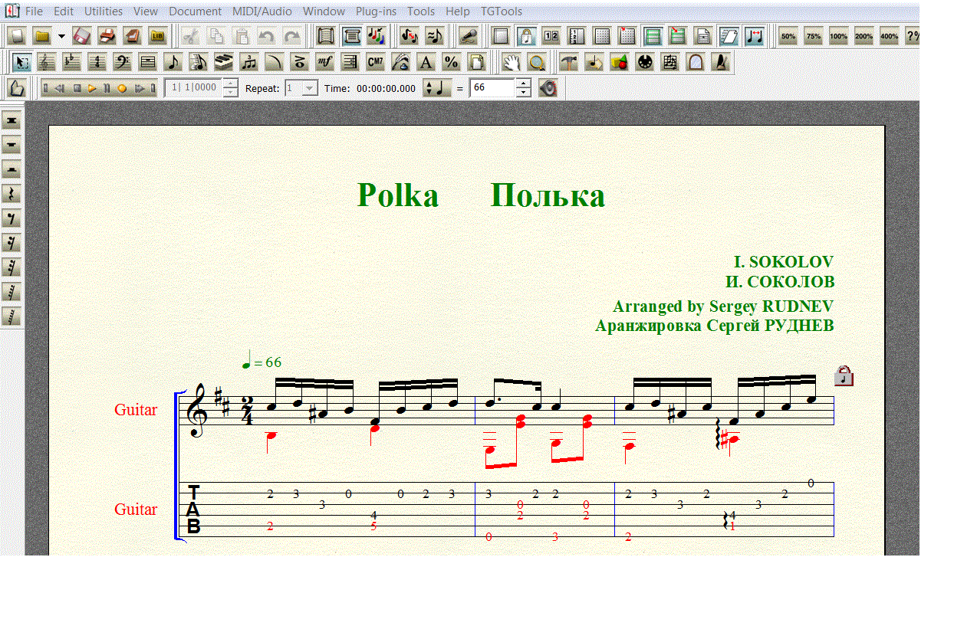Select the Page Layout tool
The image size is (977, 626).
pyautogui.click(x=476, y=62)
